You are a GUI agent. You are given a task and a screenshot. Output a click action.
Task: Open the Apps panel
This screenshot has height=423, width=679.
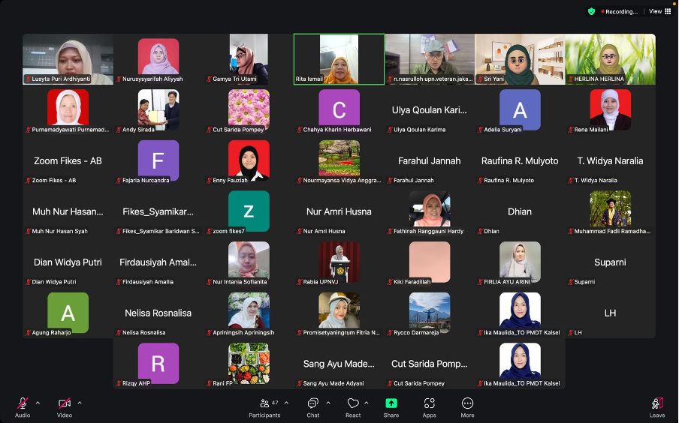pyautogui.click(x=429, y=405)
